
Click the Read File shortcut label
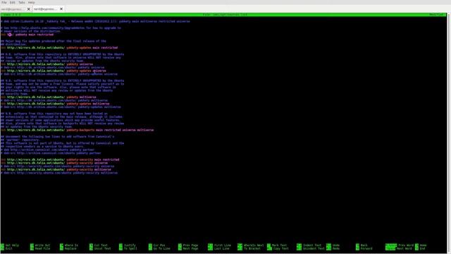[42, 248]
